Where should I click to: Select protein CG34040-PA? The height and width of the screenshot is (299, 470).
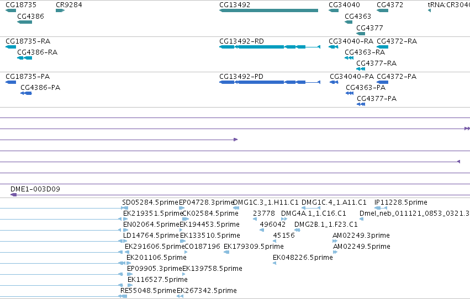coord(334,82)
